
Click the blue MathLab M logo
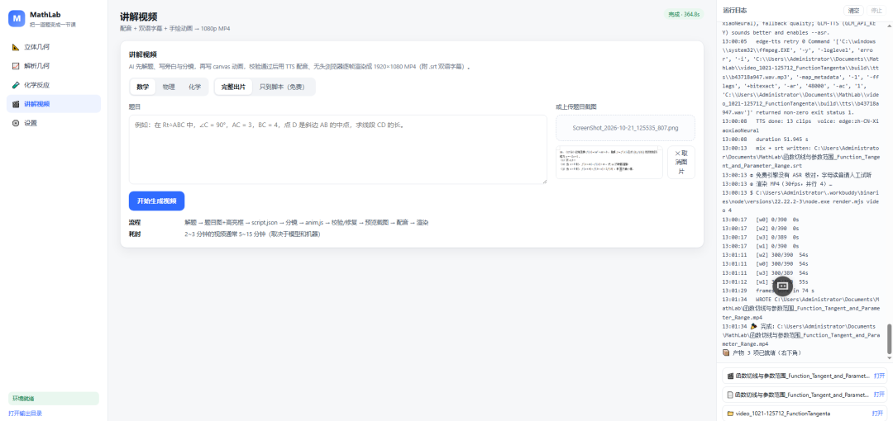[x=17, y=19]
